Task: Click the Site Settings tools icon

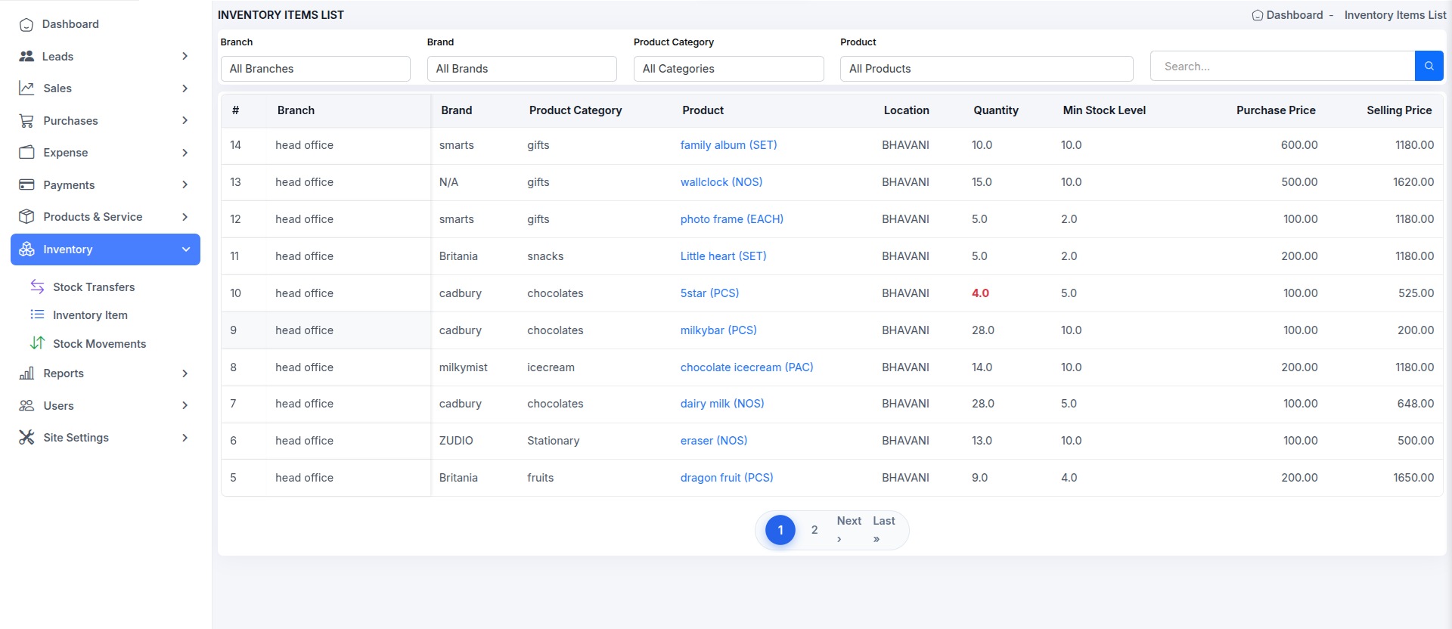Action: [x=26, y=437]
